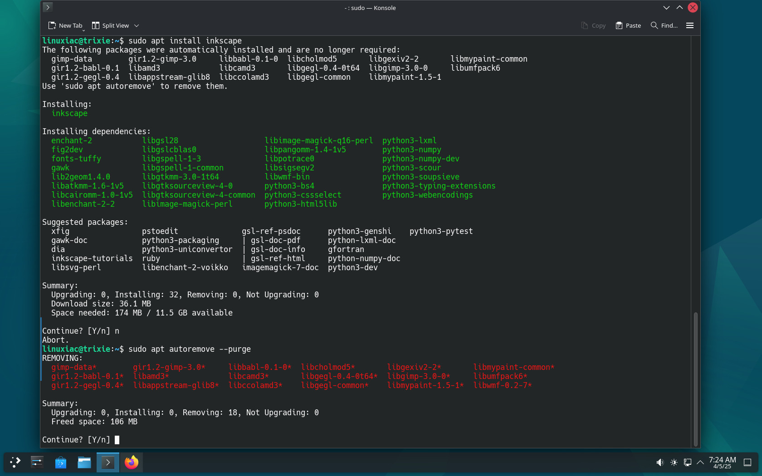Open the Dolphin file manager

pyautogui.click(x=84, y=462)
